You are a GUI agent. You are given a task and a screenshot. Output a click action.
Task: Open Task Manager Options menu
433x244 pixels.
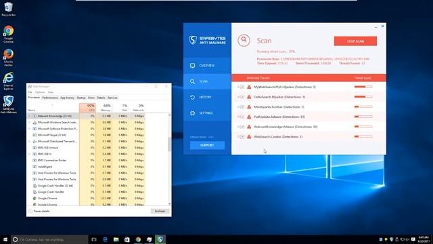point(40,92)
